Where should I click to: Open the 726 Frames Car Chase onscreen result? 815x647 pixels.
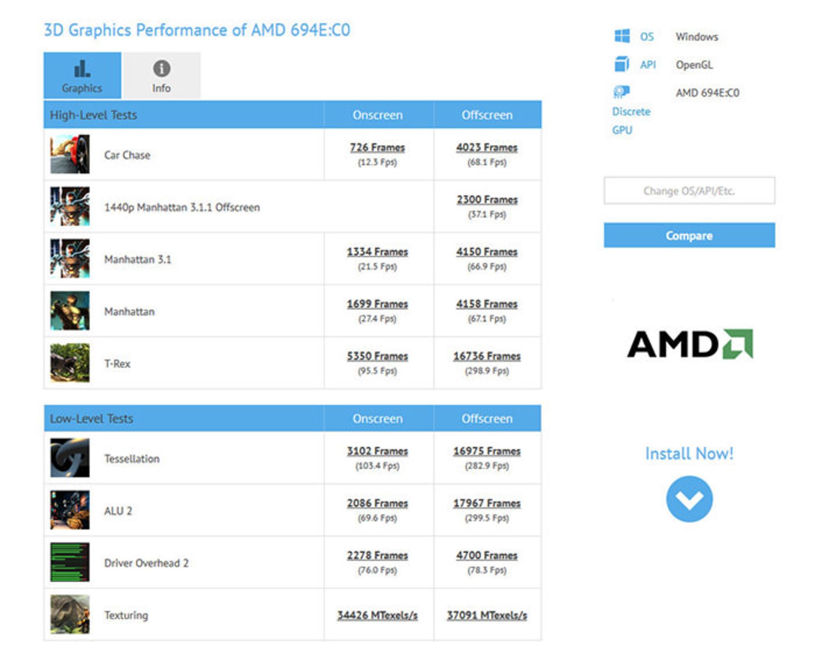[x=377, y=148]
